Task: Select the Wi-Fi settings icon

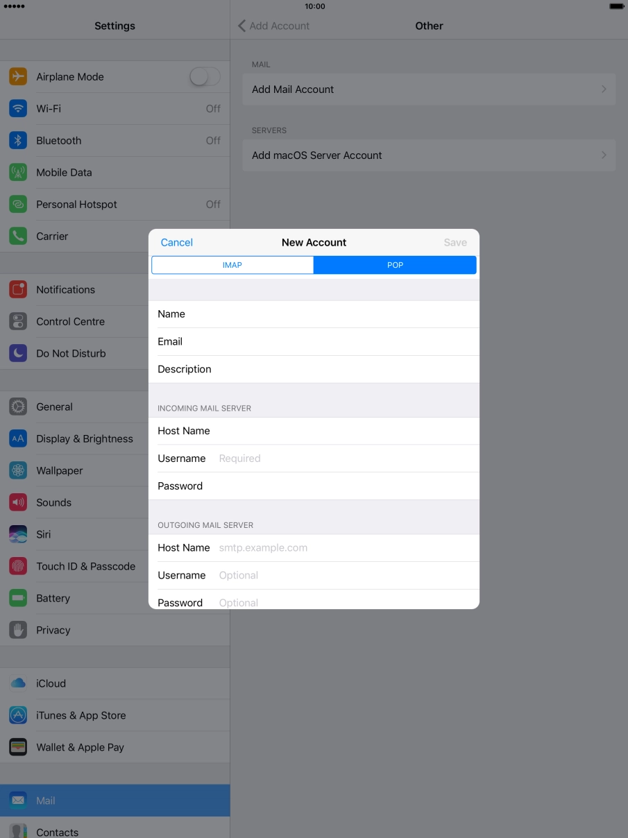Action: click(x=18, y=108)
